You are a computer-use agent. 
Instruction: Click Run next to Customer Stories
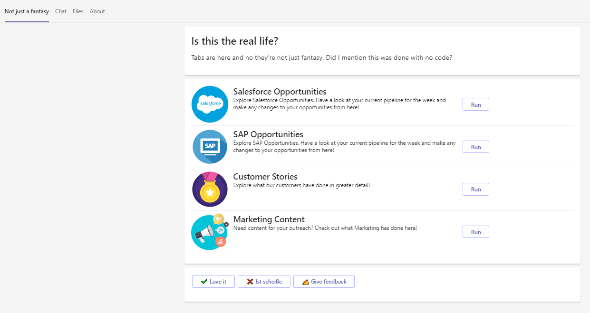475,190
